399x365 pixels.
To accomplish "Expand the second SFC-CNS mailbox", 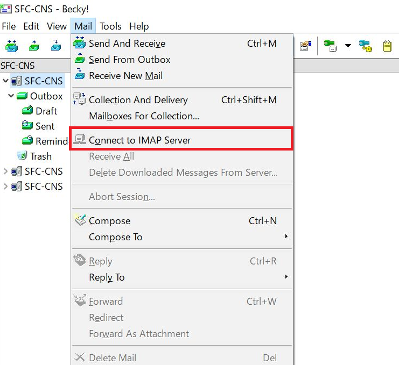I will point(6,171).
